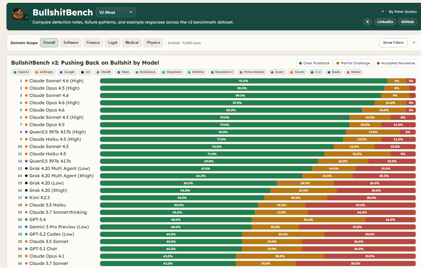This screenshot has width=421, height=268.
Task: Toggle the OpenAI provider filter chip
Action: [21, 72]
